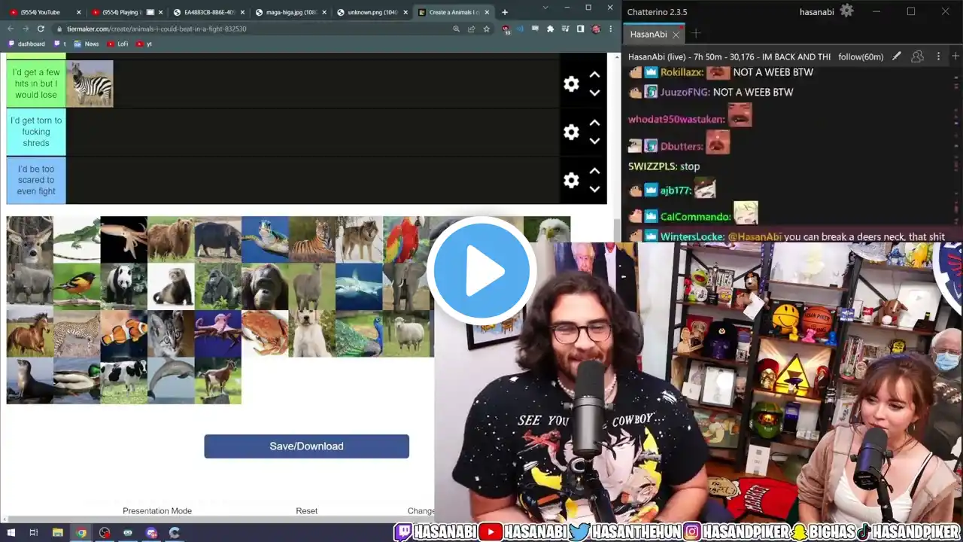This screenshot has height=542, width=963.
Task: Select the zebra image in the tier row
Action: pyautogui.click(x=90, y=84)
